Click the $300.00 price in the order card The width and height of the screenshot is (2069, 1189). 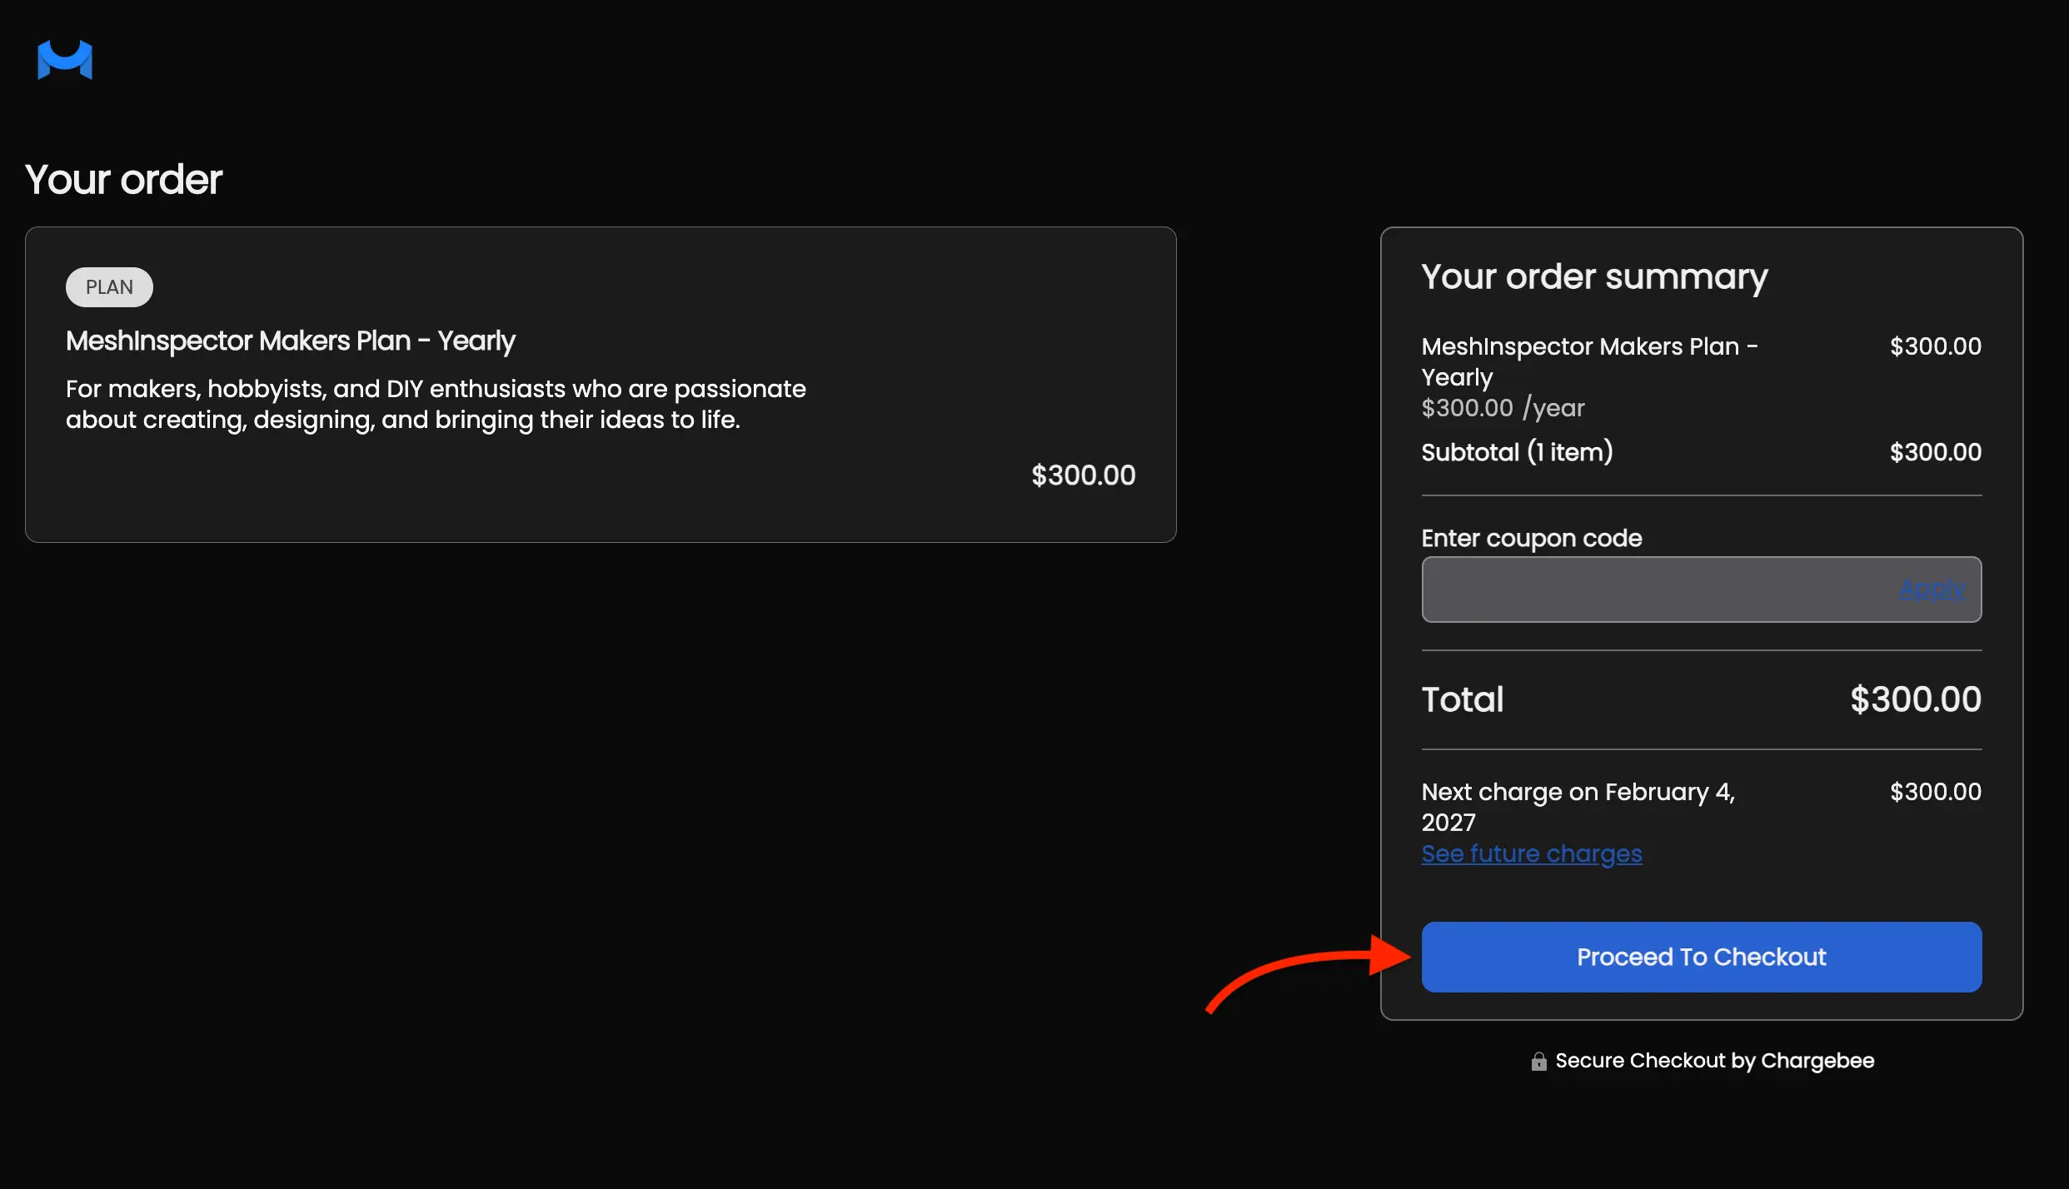click(x=1083, y=475)
